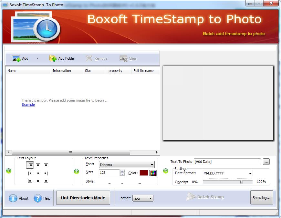Select top-left text layout position

pyautogui.click(x=30, y=165)
